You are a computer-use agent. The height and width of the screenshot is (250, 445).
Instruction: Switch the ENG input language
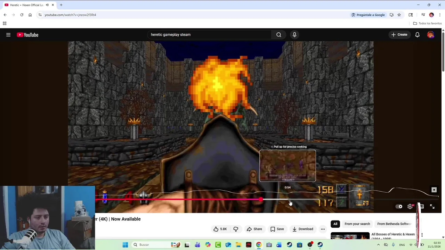pos(402,245)
